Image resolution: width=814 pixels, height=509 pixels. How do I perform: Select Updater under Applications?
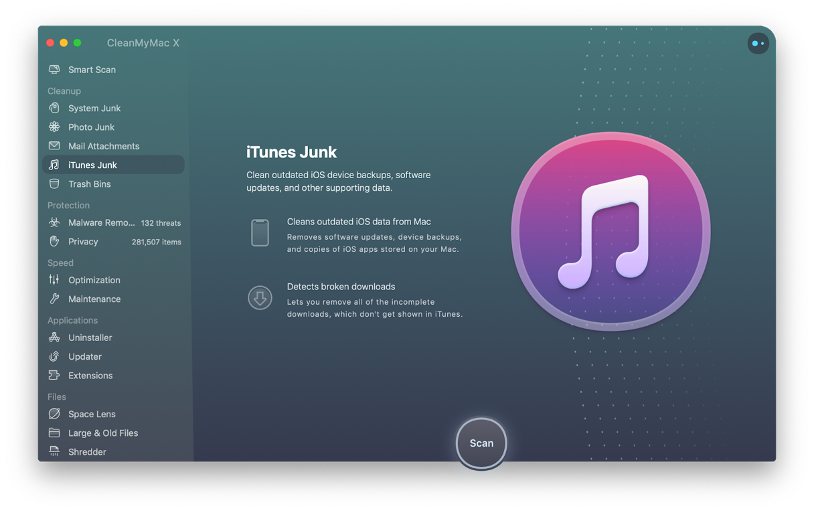pos(113,356)
